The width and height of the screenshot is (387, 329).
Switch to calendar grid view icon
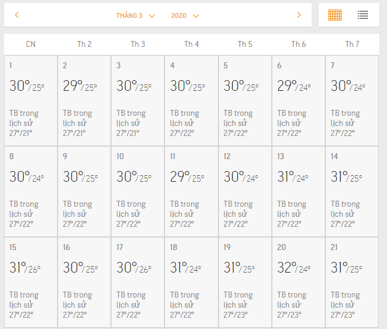coord(335,15)
